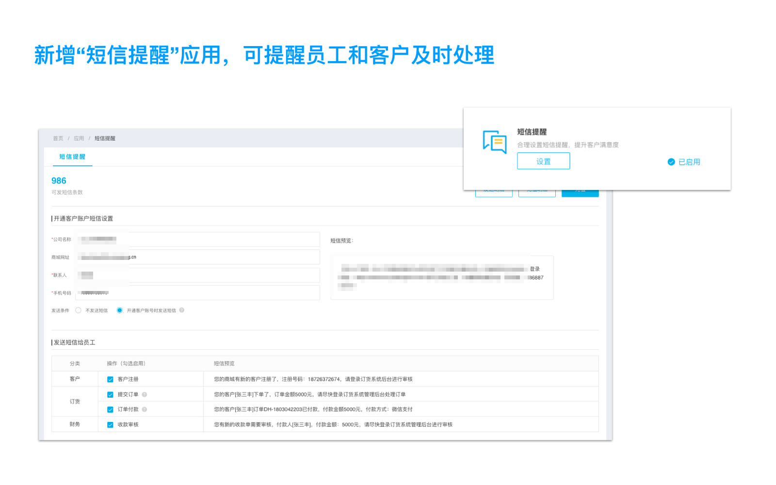Viewport: 776px width, 485px height.
Task: Disable the 订单付款 checkbox
Action: (x=110, y=410)
